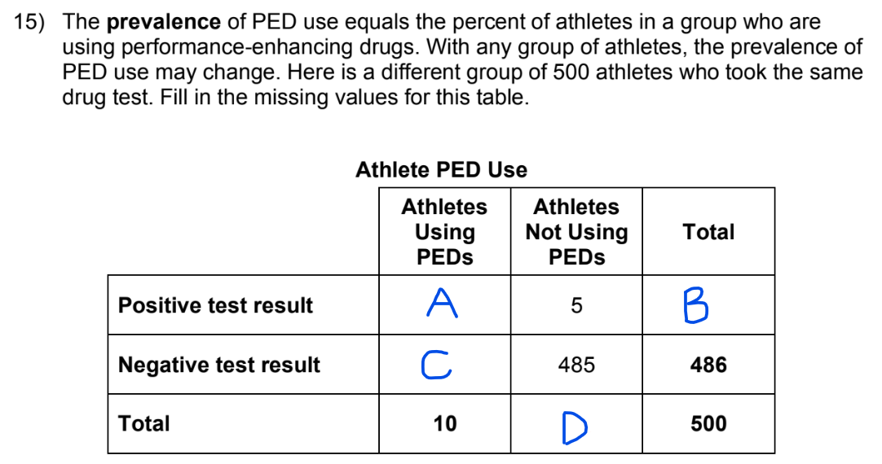Click the handwritten letter D cell

(x=576, y=424)
